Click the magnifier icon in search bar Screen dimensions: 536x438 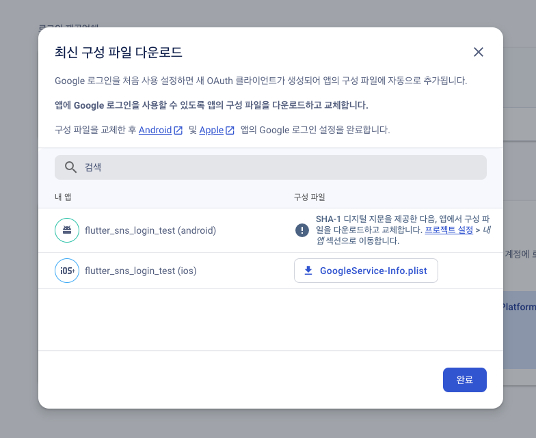70,167
